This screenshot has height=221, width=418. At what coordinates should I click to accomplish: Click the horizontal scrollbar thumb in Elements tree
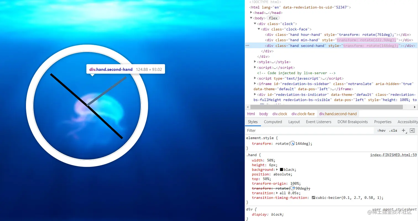tap(327, 107)
